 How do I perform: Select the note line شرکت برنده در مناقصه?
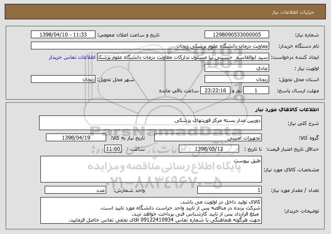[181, 208]
